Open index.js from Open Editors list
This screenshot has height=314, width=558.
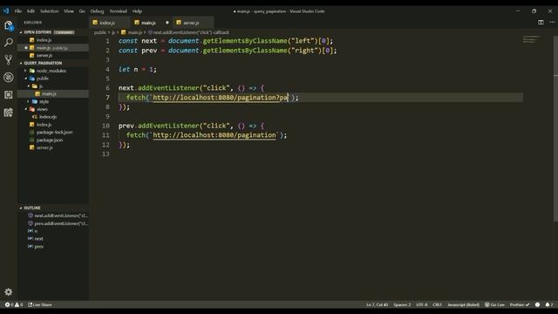pyautogui.click(x=44, y=40)
